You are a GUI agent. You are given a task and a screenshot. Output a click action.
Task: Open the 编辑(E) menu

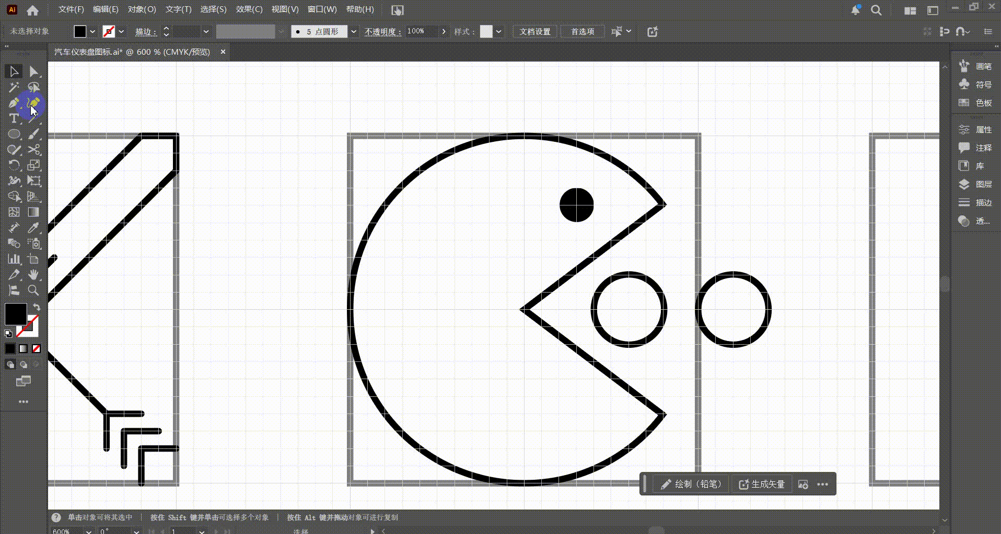[x=106, y=9]
